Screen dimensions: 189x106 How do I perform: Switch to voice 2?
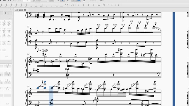[x=112, y=5]
